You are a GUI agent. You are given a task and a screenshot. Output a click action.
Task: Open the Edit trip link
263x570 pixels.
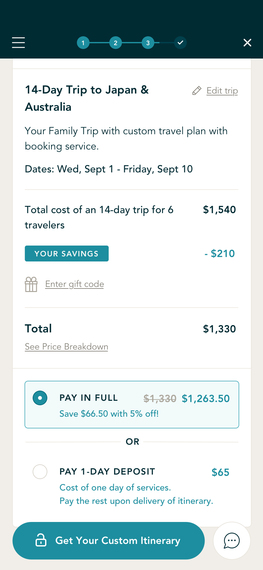[x=222, y=91]
